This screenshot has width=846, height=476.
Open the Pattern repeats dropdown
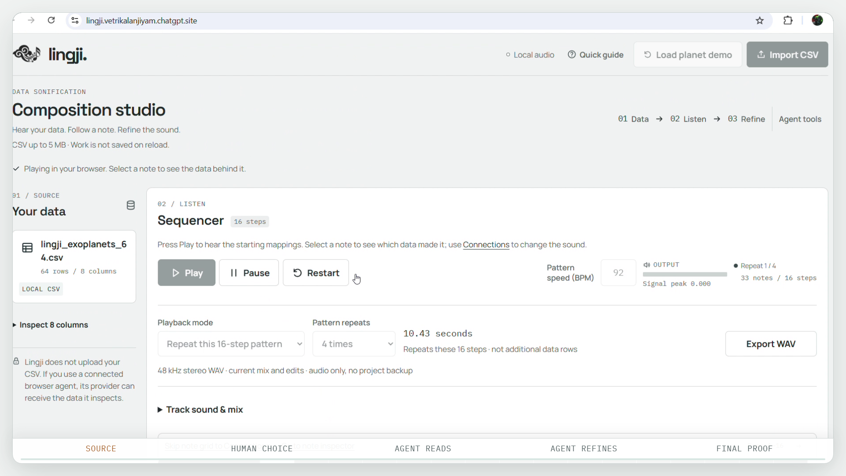354,344
